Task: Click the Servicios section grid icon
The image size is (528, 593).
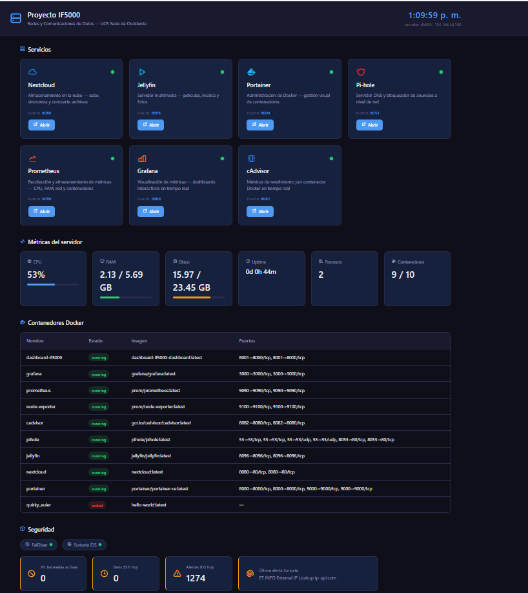Action: 23,49
